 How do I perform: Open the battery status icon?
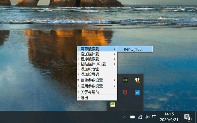133,117
